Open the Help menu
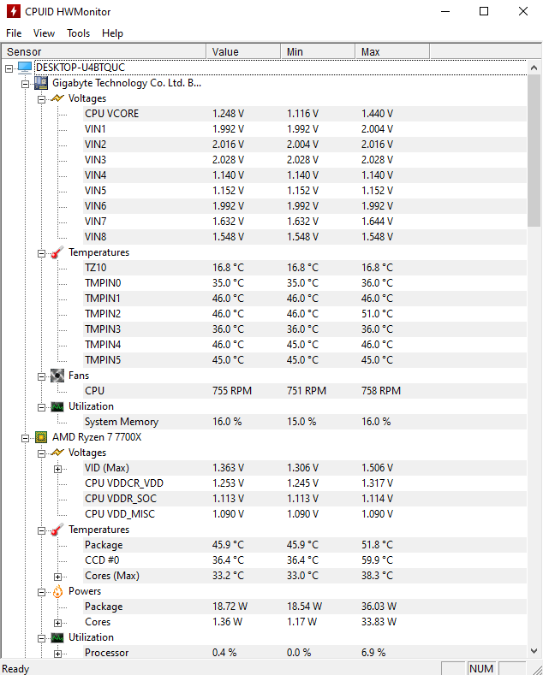This screenshot has height=675, width=543. pyautogui.click(x=112, y=33)
